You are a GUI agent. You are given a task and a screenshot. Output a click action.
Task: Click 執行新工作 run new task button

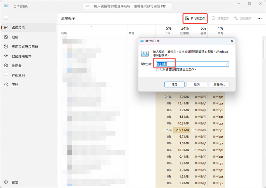pyautogui.click(x=195, y=18)
